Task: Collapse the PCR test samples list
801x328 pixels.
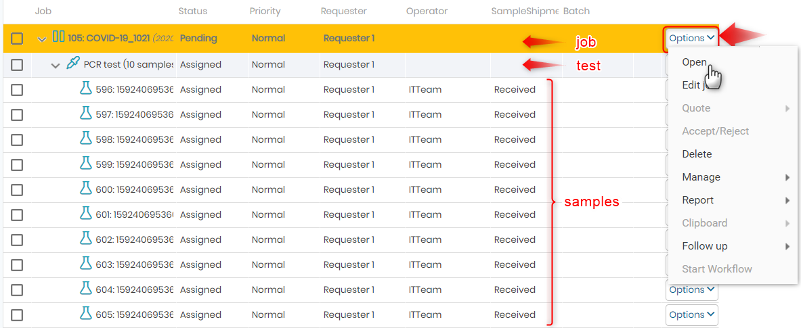Action: click(x=56, y=66)
